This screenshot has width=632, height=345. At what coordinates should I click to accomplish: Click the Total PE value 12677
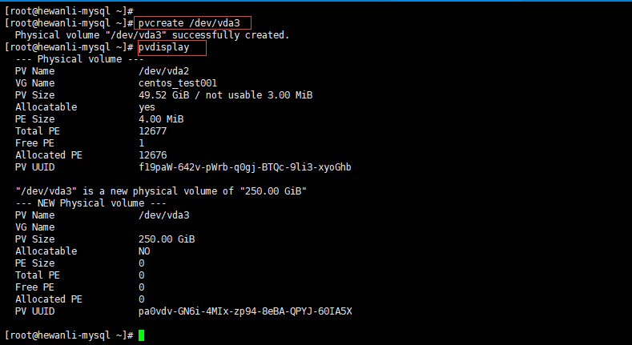click(152, 131)
